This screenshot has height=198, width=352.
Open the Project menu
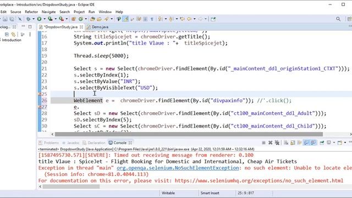pyautogui.click(x=79, y=12)
